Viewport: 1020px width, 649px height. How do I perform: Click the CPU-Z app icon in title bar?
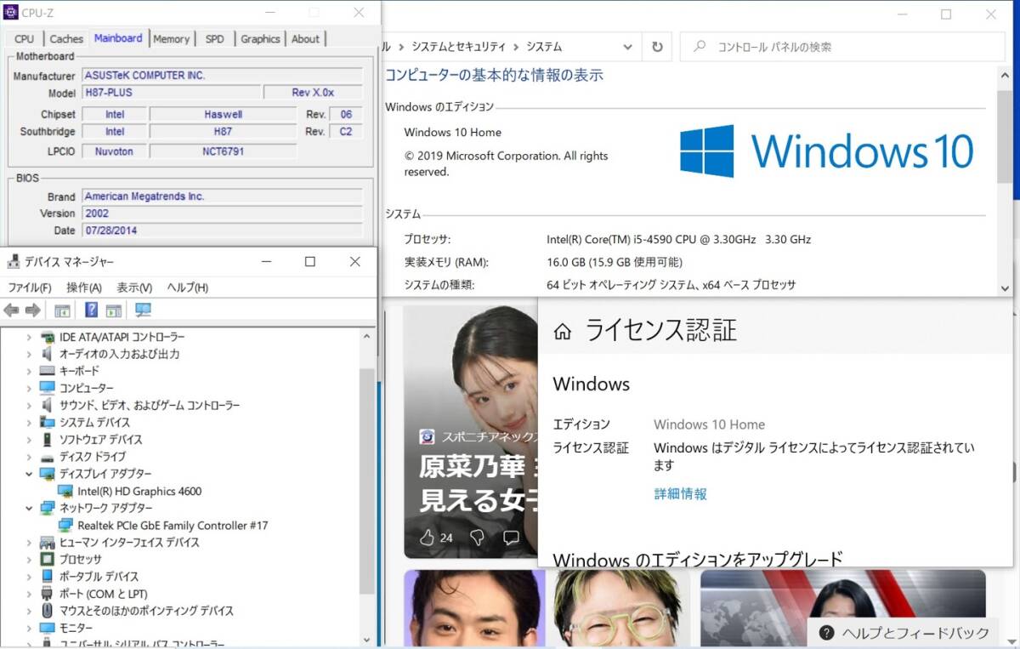(11, 13)
